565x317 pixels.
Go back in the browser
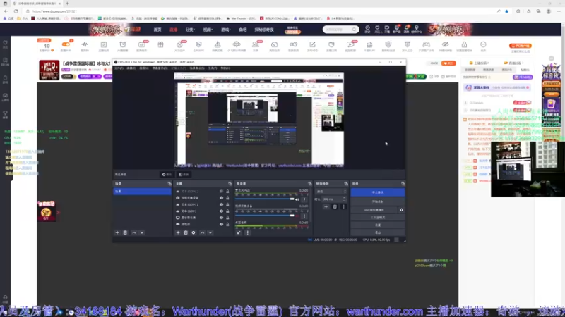point(6,11)
